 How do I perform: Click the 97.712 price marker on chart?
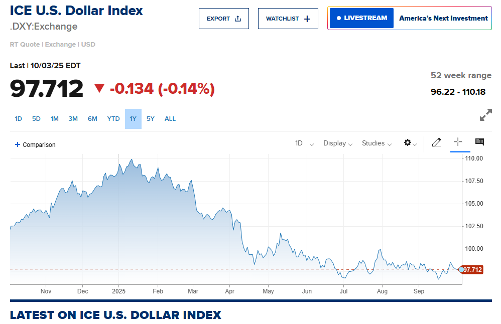[x=472, y=270]
